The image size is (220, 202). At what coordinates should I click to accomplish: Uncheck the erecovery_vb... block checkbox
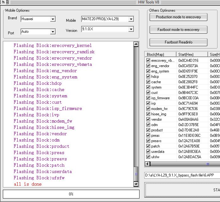point(148,61)
